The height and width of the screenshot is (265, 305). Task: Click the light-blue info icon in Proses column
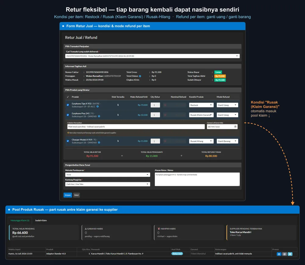coord(290,254)
